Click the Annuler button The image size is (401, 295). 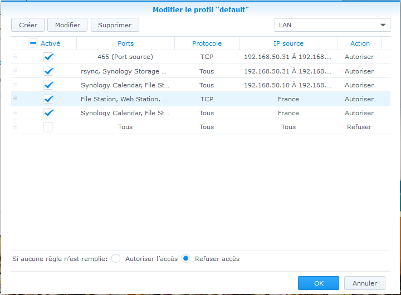pyautogui.click(x=365, y=283)
